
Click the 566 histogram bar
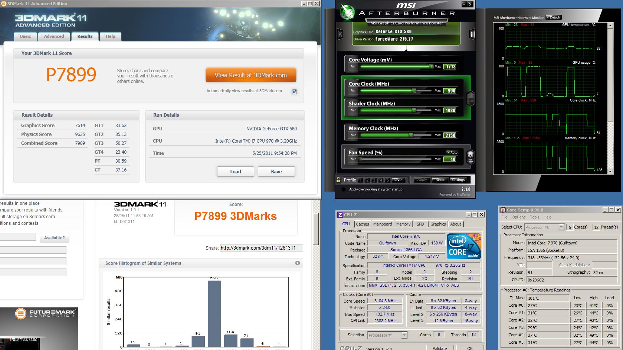[x=214, y=314]
